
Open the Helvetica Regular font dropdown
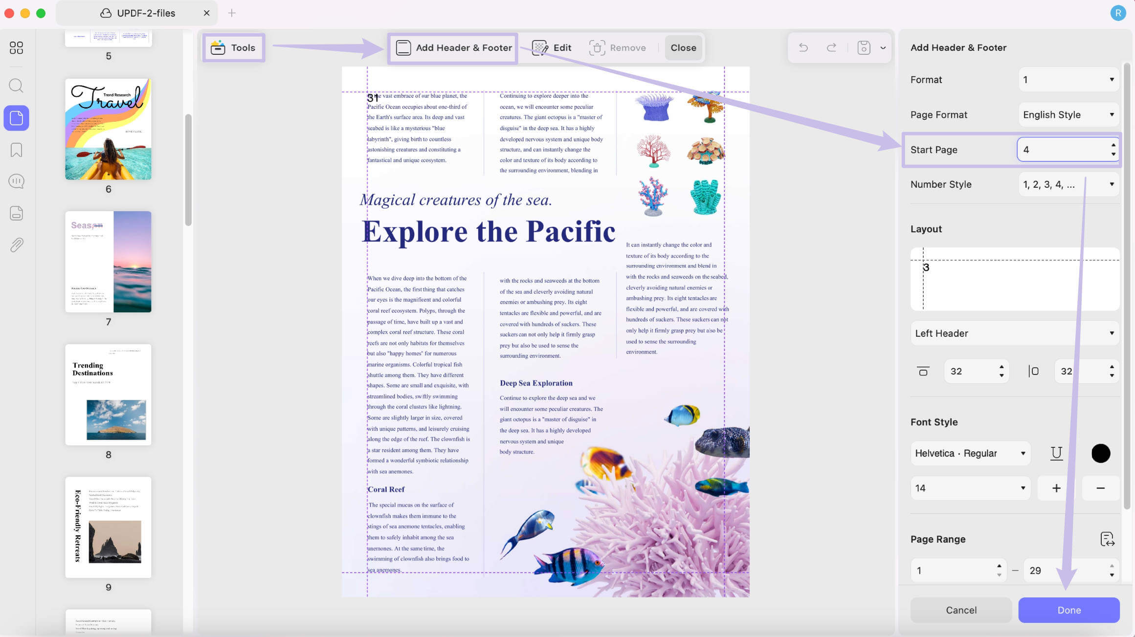(x=970, y=454)
